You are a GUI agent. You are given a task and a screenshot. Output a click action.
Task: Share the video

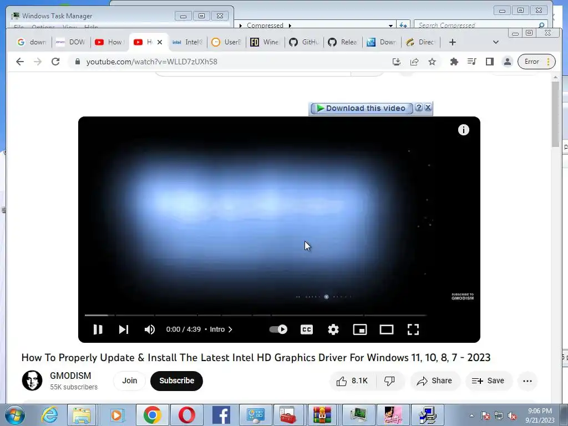pyautogui.click(x=435, y=381)
